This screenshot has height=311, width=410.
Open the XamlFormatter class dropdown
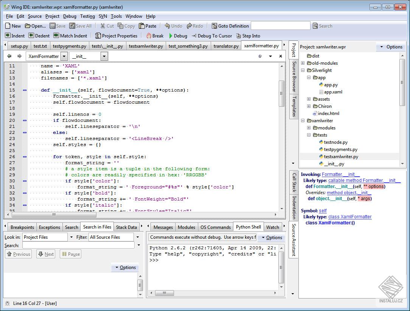(x=64, y=56)
